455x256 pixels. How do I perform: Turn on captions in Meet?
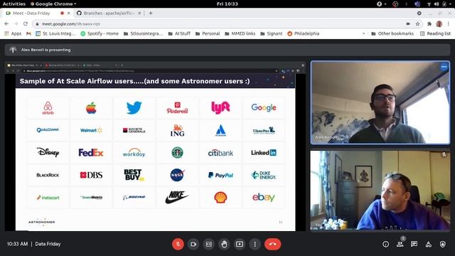coord(208,244)
